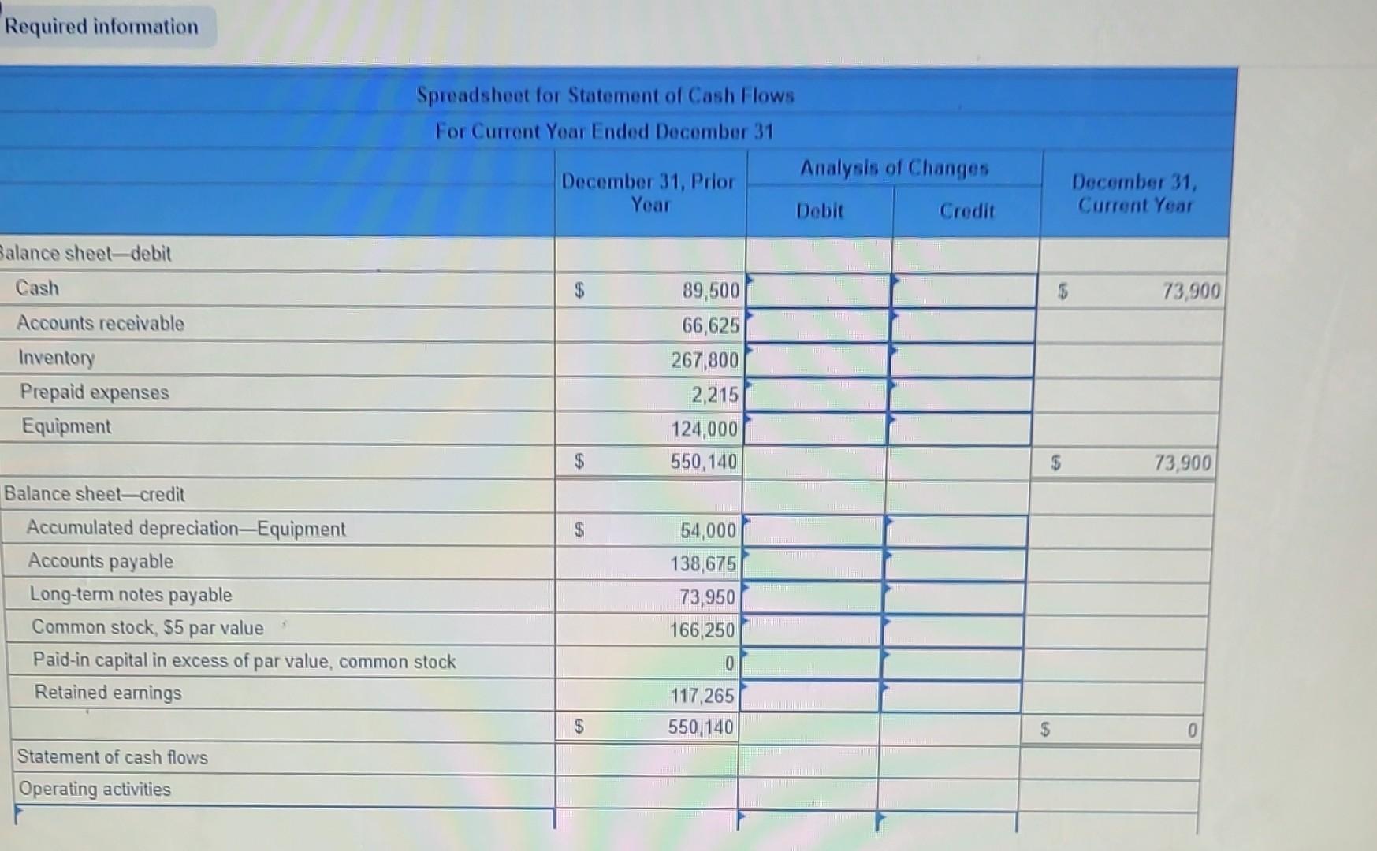Screen dimensions: 1377x851
Task: Click the Accounts payable row label
Action: (100, 561)
